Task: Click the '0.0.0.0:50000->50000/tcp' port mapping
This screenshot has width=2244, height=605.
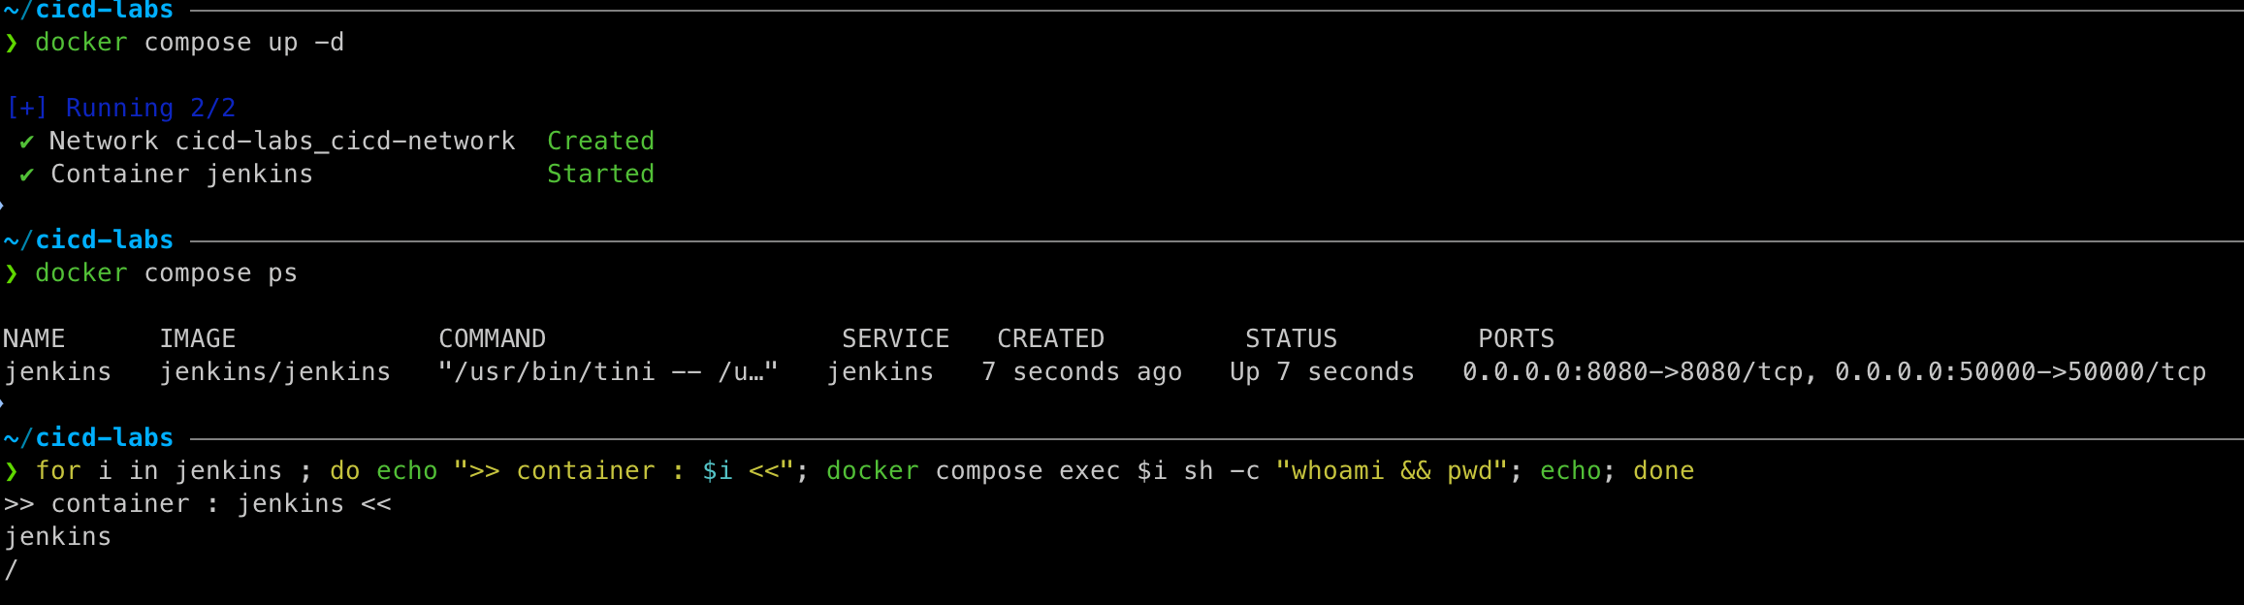Action: tap(2020, 371)
